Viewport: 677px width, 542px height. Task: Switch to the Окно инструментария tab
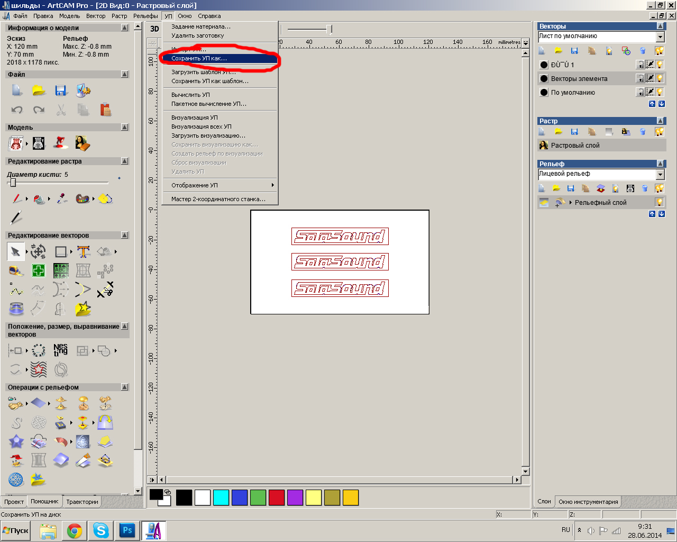pos(588,502)
